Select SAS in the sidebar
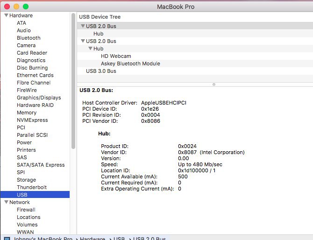 [x=22, y=157]
